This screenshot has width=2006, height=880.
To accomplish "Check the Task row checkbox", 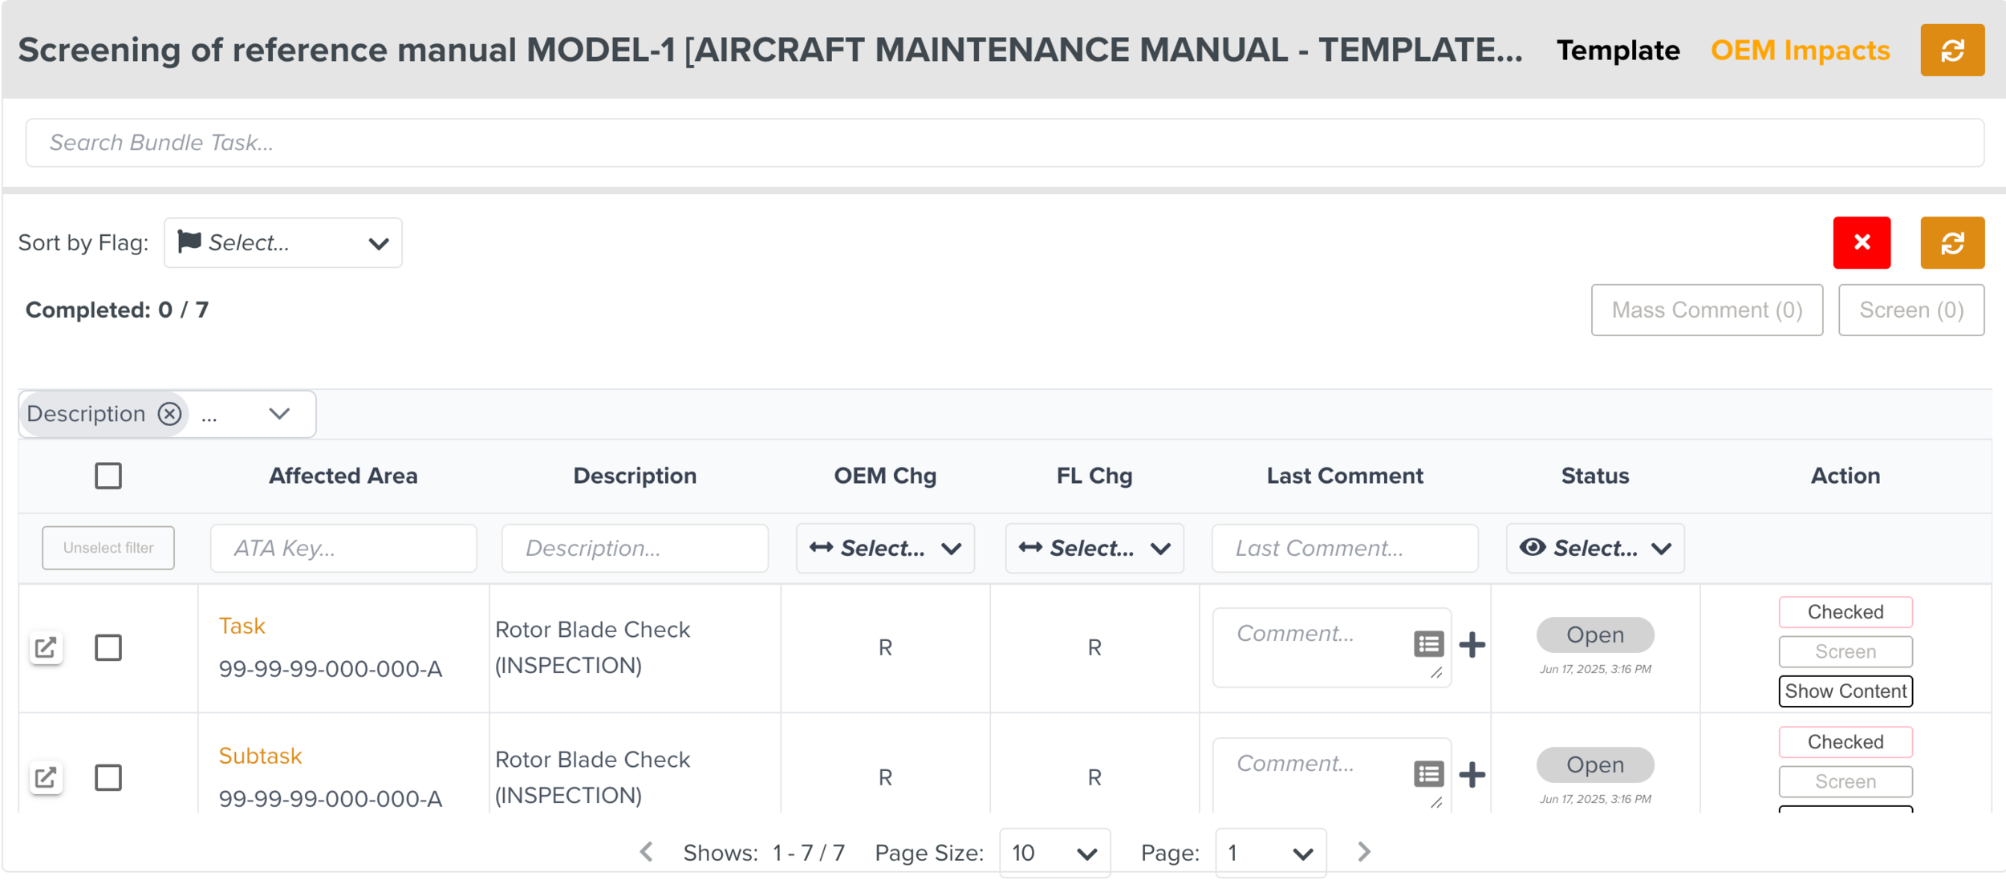I will click(108, 647).
